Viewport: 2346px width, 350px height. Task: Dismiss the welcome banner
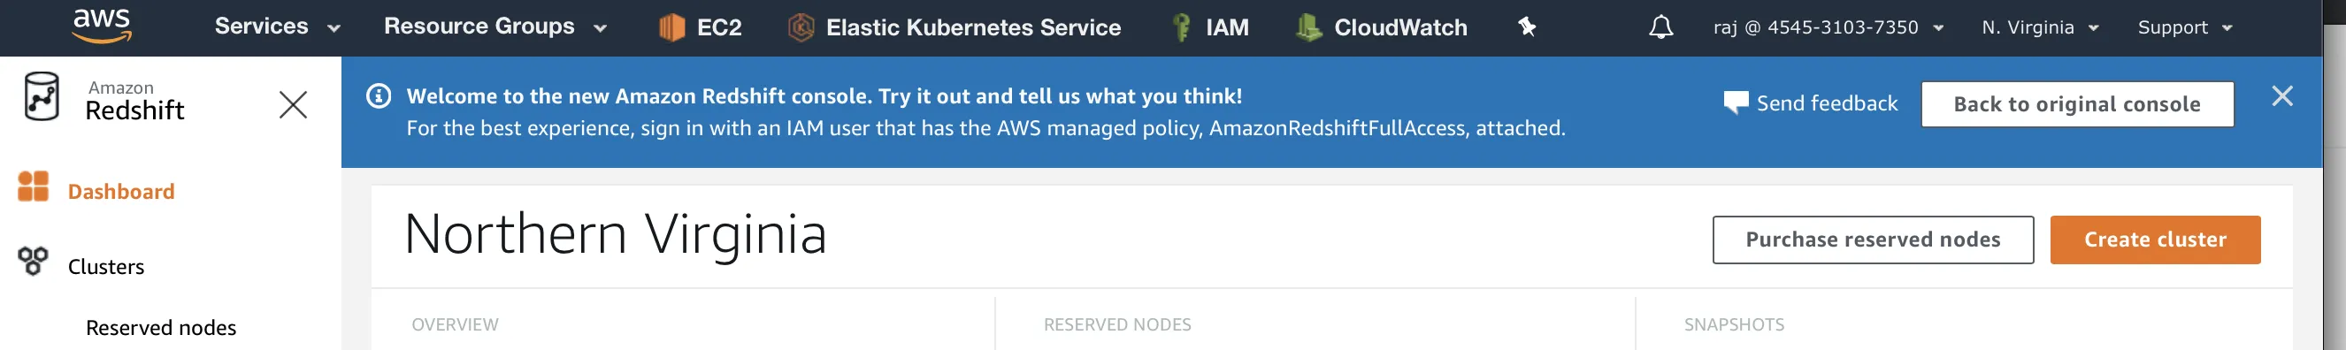tap(2281, 96)
